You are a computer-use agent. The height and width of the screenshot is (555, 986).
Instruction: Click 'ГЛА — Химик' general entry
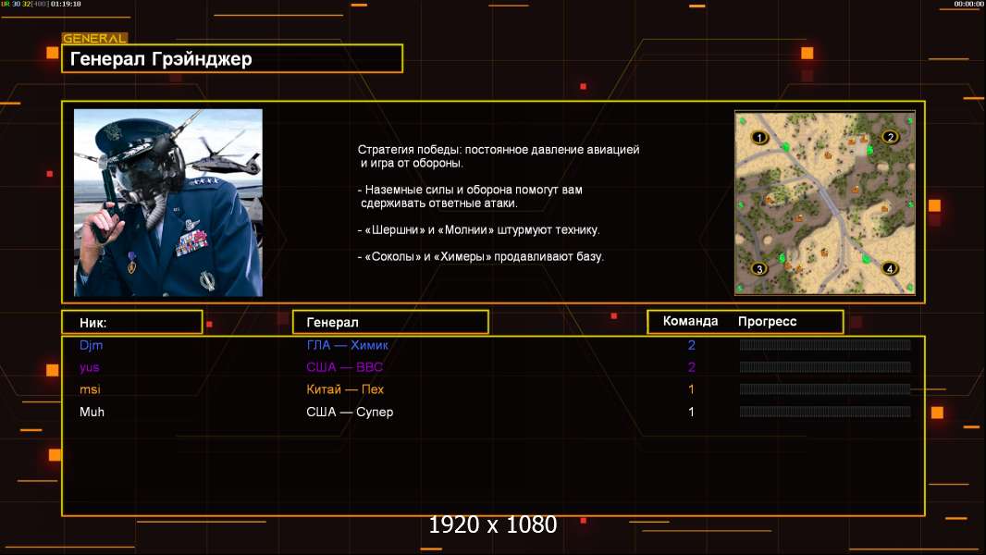pos(347,345)
